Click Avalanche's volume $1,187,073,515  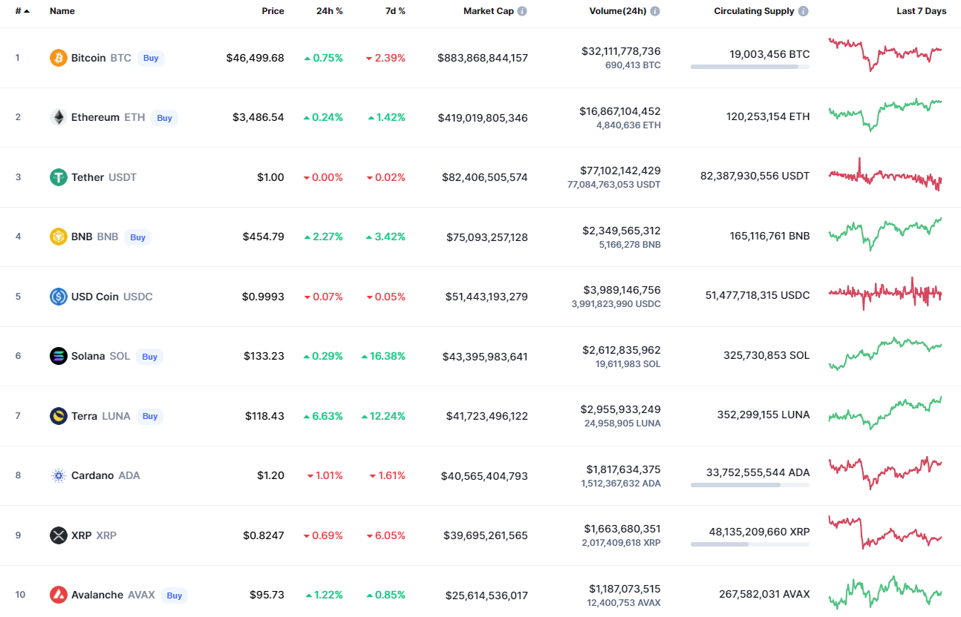click(623, 589)
